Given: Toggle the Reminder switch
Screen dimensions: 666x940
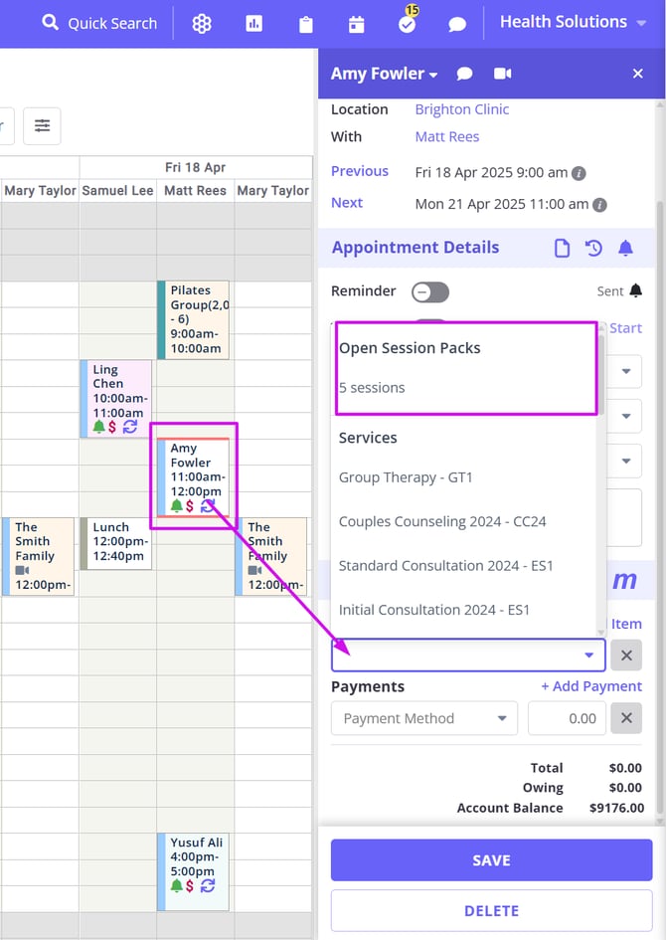Looking at the screenshot, I should [430, 291].
